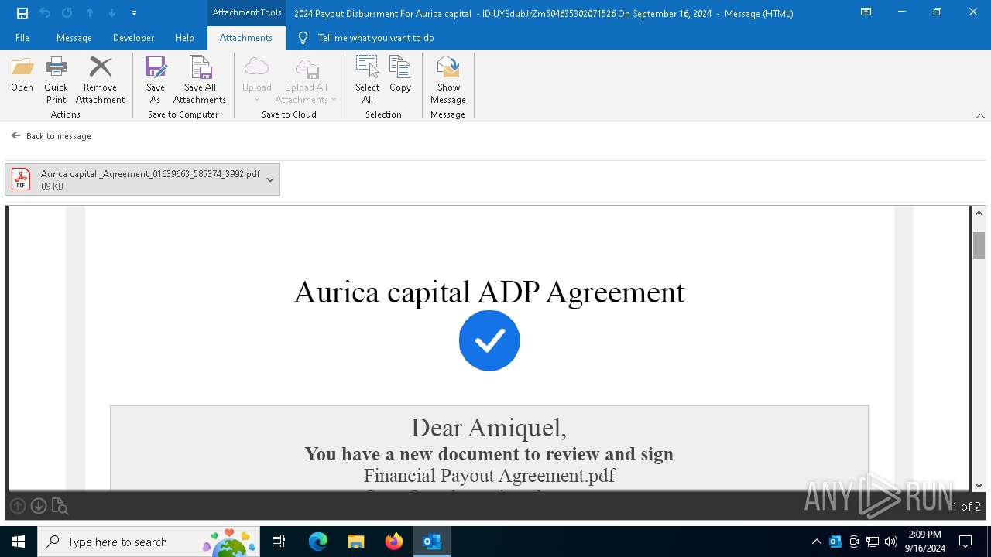The width and height of the screenshot is (991, 557).
Task: Click Outlook icon on taskbar
Action: (432, 542)
